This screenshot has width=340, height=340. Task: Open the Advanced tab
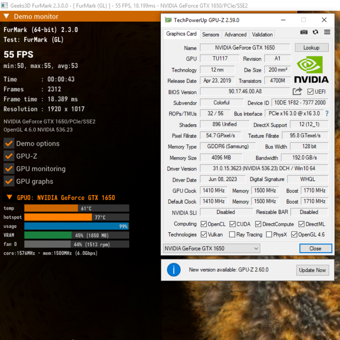click(x=235, y=35)
